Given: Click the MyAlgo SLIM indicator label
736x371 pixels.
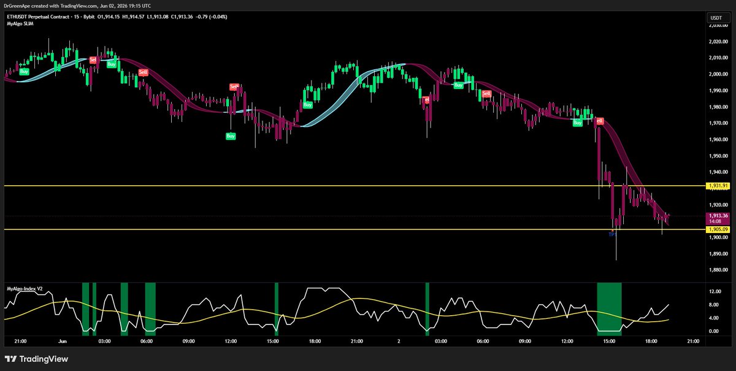Looking at the screenshot, I should click(20, 23).
